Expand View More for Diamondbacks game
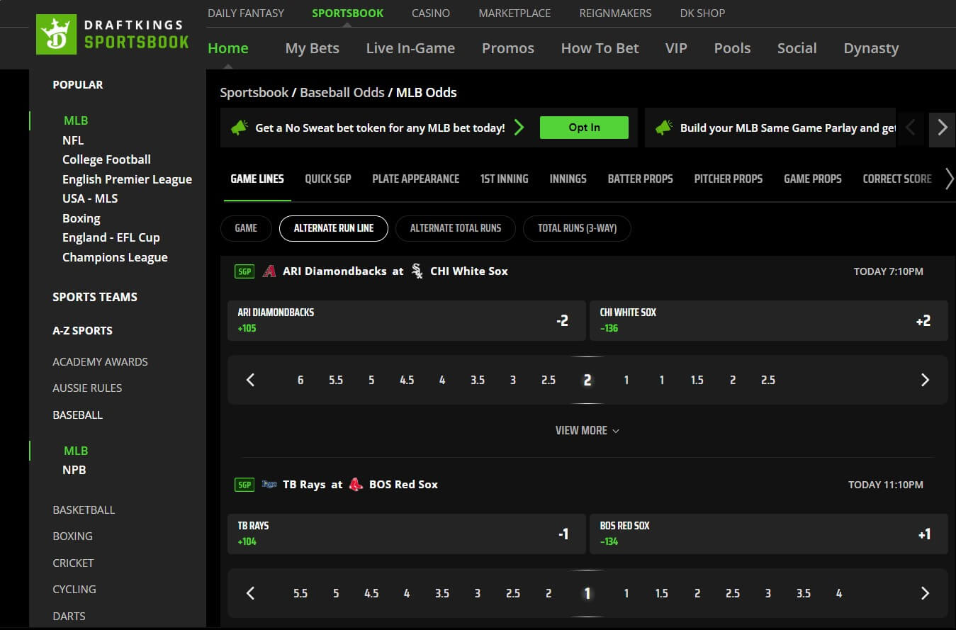This screenshot has width=956, height=630. [x=587, y=430]
